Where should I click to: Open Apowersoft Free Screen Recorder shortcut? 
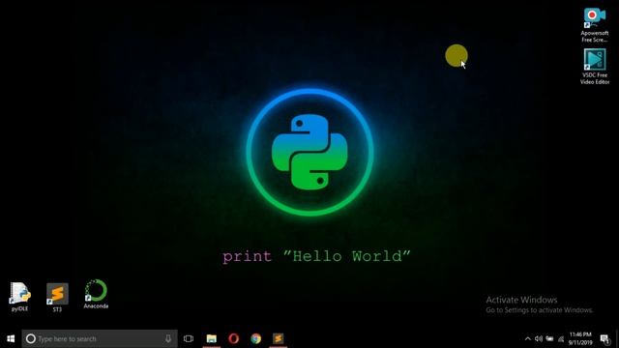click(x=595, y=25)
